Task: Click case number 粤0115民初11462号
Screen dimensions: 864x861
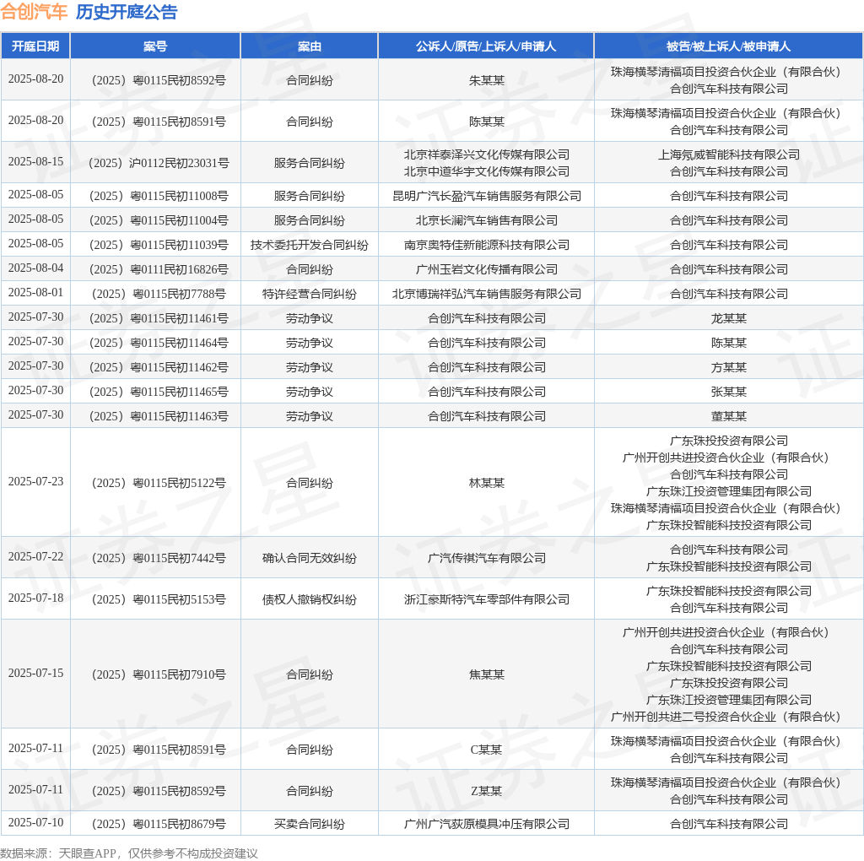Action: 159,368
